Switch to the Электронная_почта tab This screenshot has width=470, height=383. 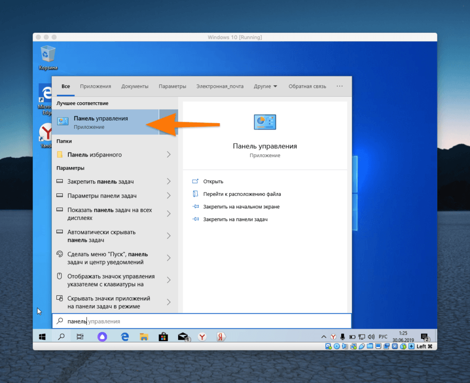click(x=220, y=86)
